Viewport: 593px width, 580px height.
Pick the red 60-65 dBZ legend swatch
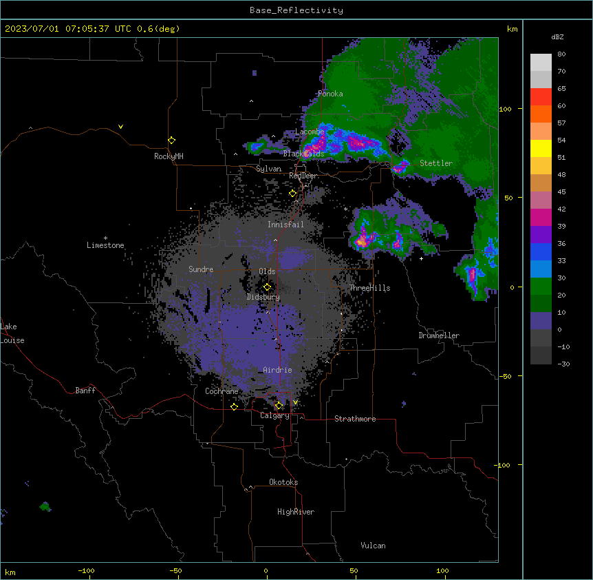click(x=541, y=97)
